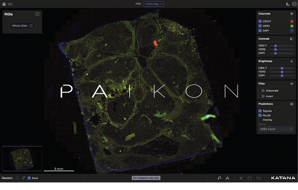Click the PAIKON logo in footer
The width and height of the screenshot is (298, 190).
coord(239,178)
